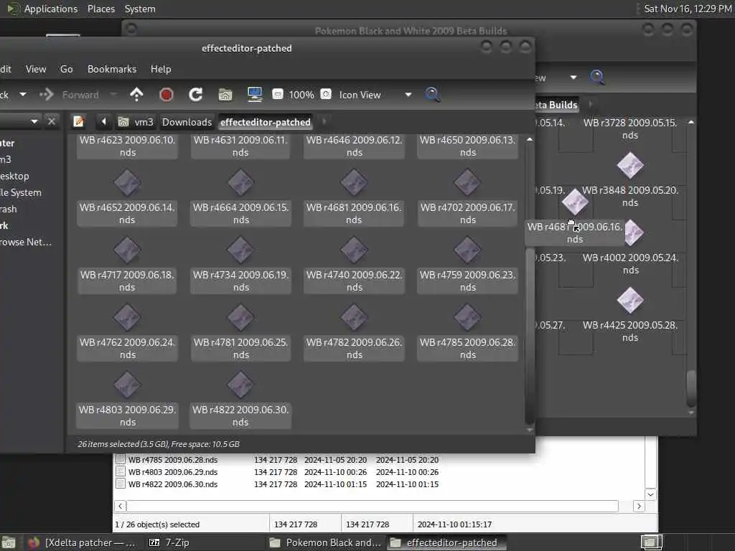The width and height of the screenshot is (735, 551).
Task: Open the Places menu in top panel
Action: pos(100,9)
